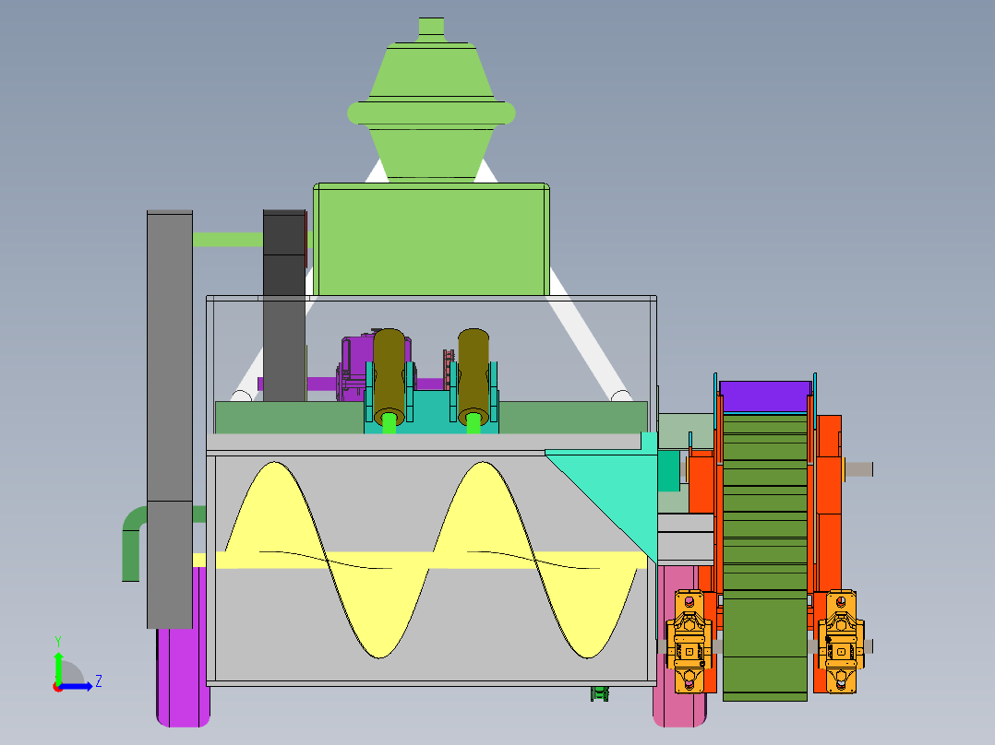The width and height of the screenshot is (995, 745).
Task: Click the green platform left of bracket
Action: pos(290,417)
